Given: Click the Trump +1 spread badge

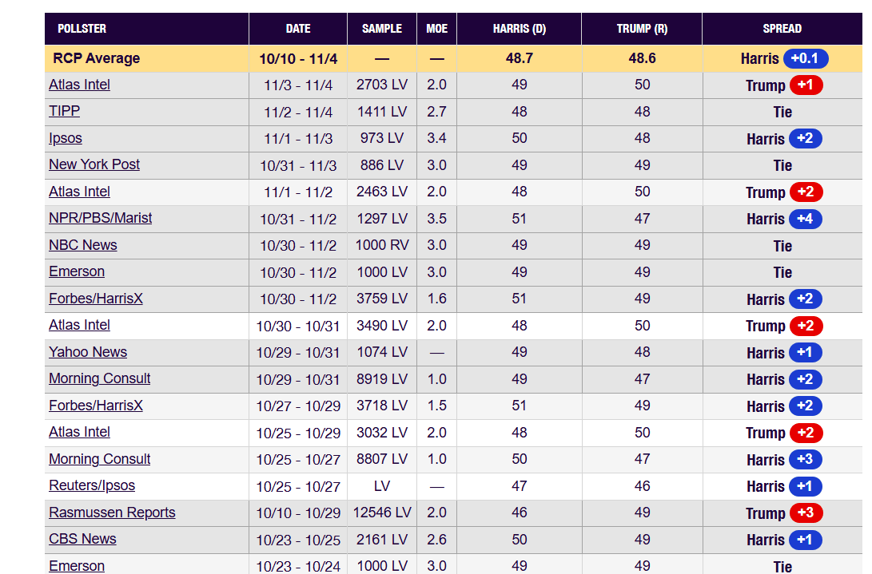Looking at the screenshot, I should pos(806,85).
